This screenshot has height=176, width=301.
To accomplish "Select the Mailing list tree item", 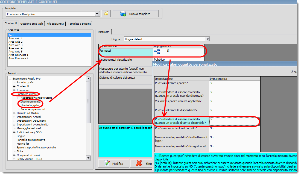I will click(23, 144).
